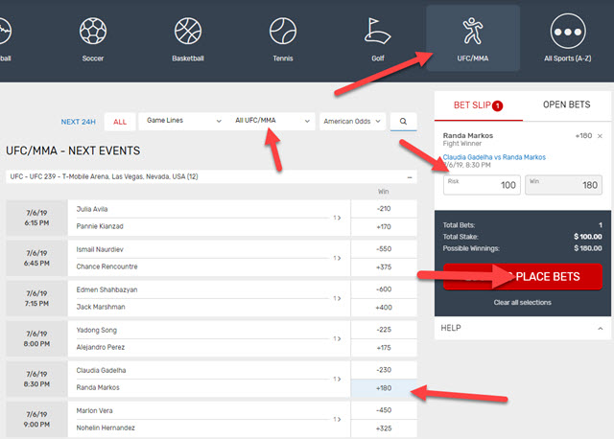Switch to the OPEN BETS tab
614x439 pixels.
[x=567, y=104]
